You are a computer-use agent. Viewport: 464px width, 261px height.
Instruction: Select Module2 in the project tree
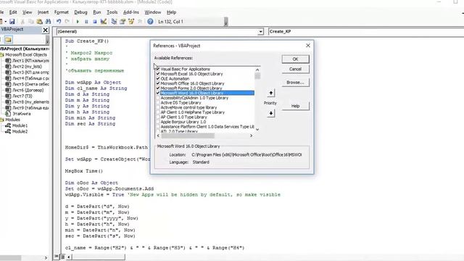point(20,131)
